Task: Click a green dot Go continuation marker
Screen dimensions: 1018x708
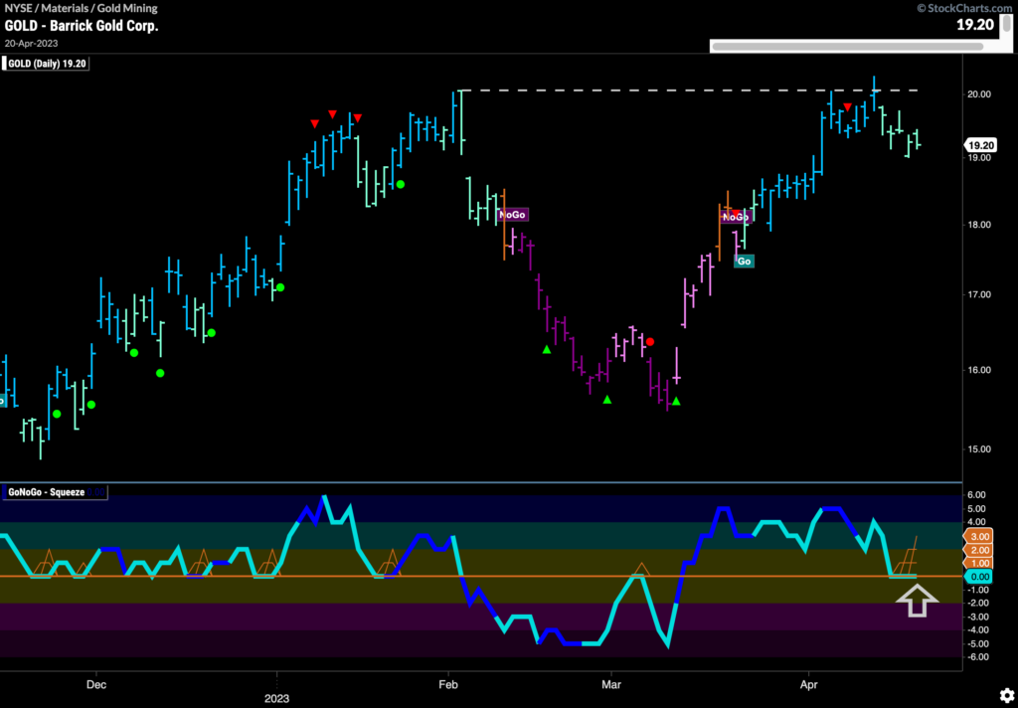Action: [401, 184]
